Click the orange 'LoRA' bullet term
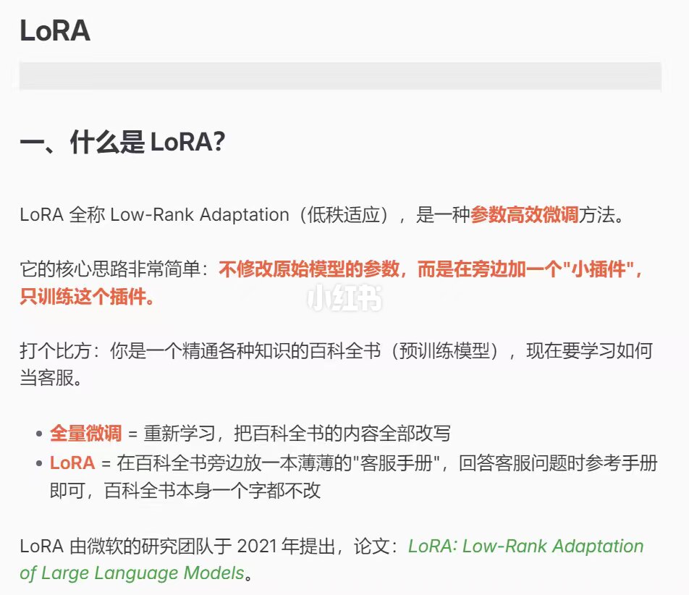 tap(72, 463)
